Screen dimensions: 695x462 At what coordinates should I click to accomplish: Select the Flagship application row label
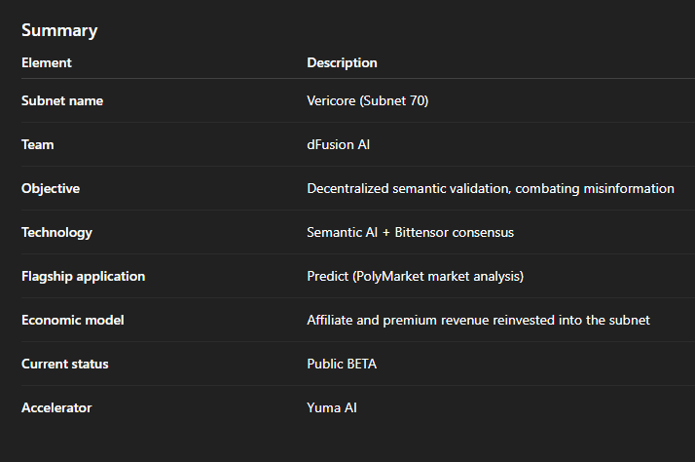83,276
